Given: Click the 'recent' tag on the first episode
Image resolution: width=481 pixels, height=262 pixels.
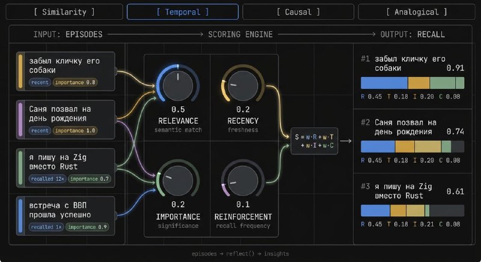Looking at the screenshot, I should coord(40,82).
